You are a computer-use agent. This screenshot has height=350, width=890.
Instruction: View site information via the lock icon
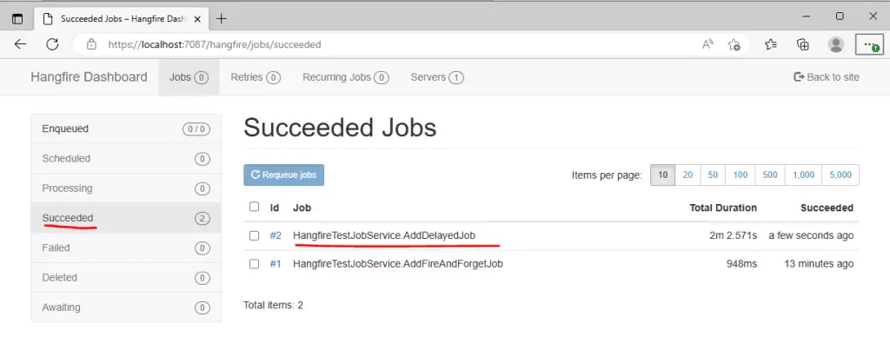pos(91,44)
